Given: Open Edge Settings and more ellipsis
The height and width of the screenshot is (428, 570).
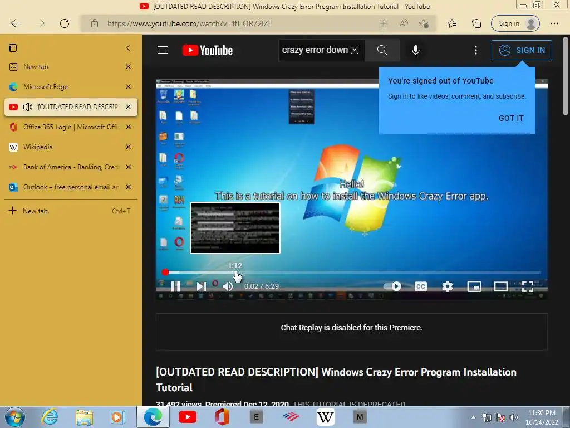Looking at the screenshot, I should coord(554,23).
